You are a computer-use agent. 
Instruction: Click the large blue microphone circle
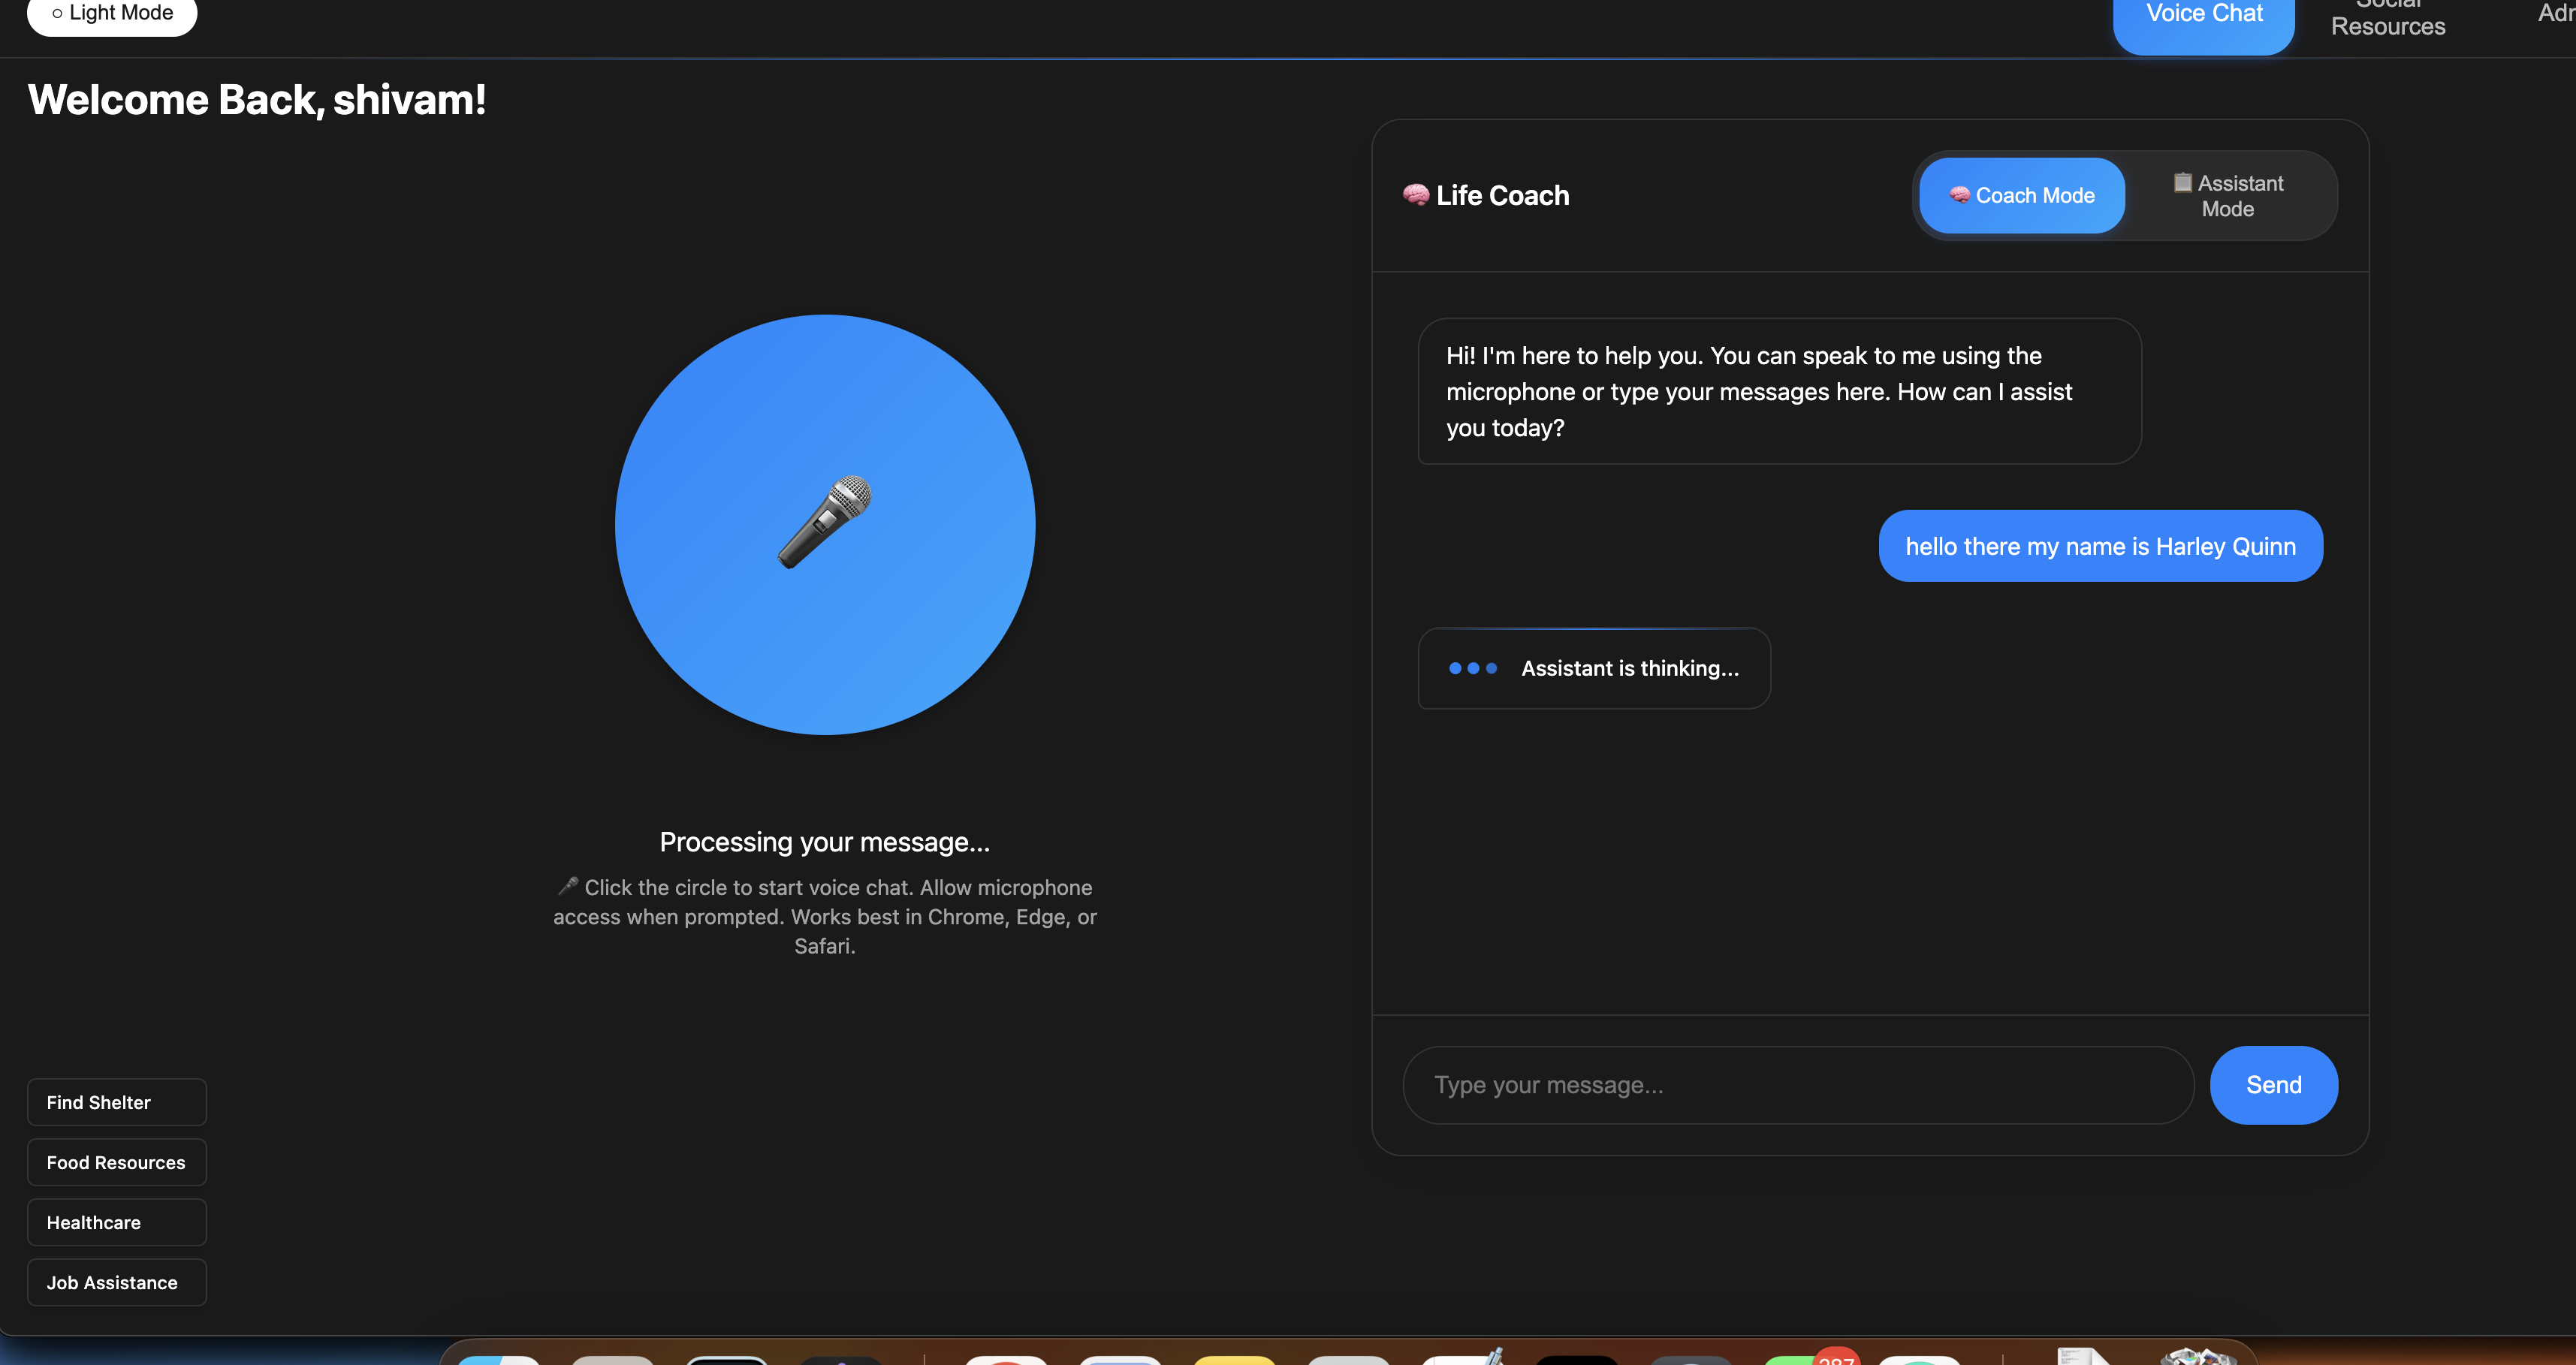point(824,525)
